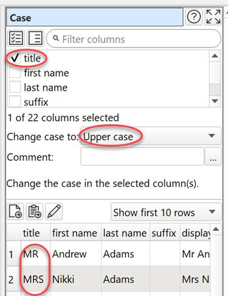
Task: Click row header number 1
Action: (x=13, y=254)
